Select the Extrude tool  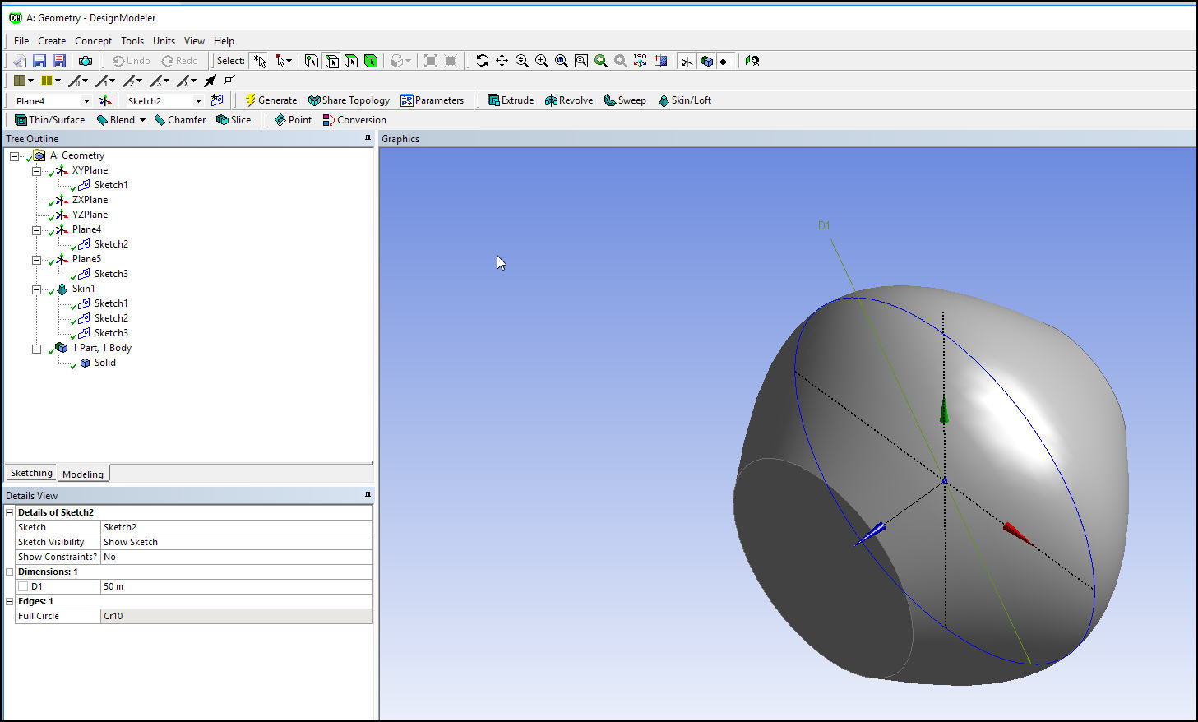(510, 100)
